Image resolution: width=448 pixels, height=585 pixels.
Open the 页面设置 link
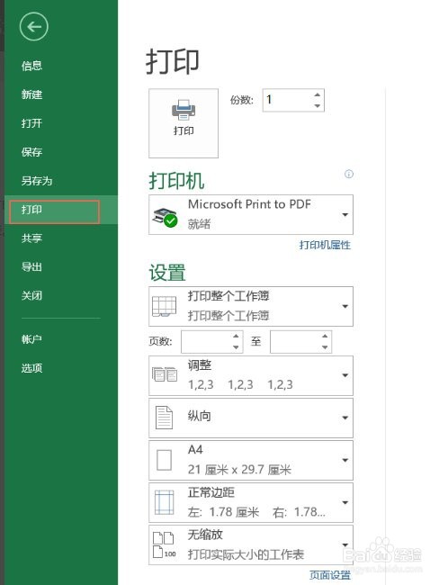pos(330,575)
